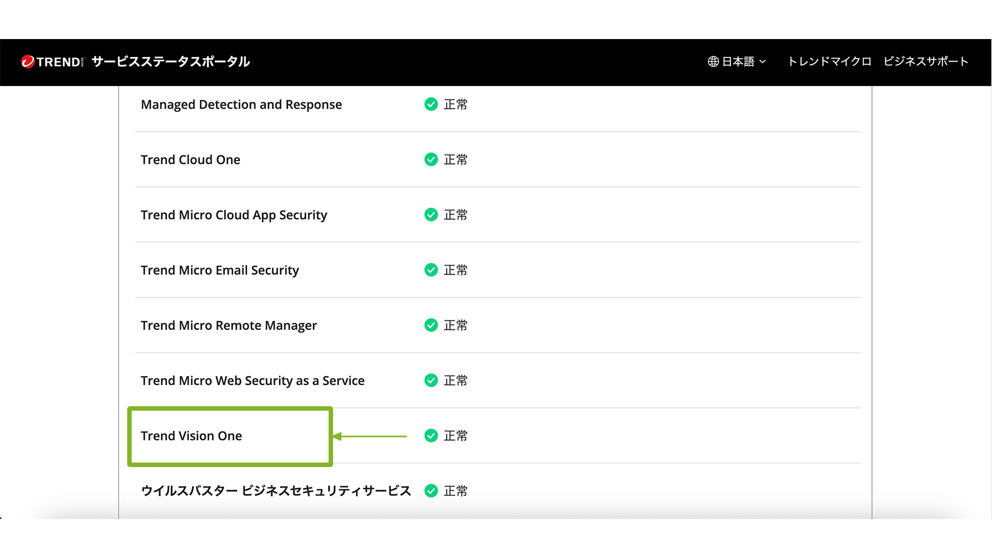Select the Trend Cloud One service name
The width and height of the screenshot is (992, 558).
click(x=190, y=160)
